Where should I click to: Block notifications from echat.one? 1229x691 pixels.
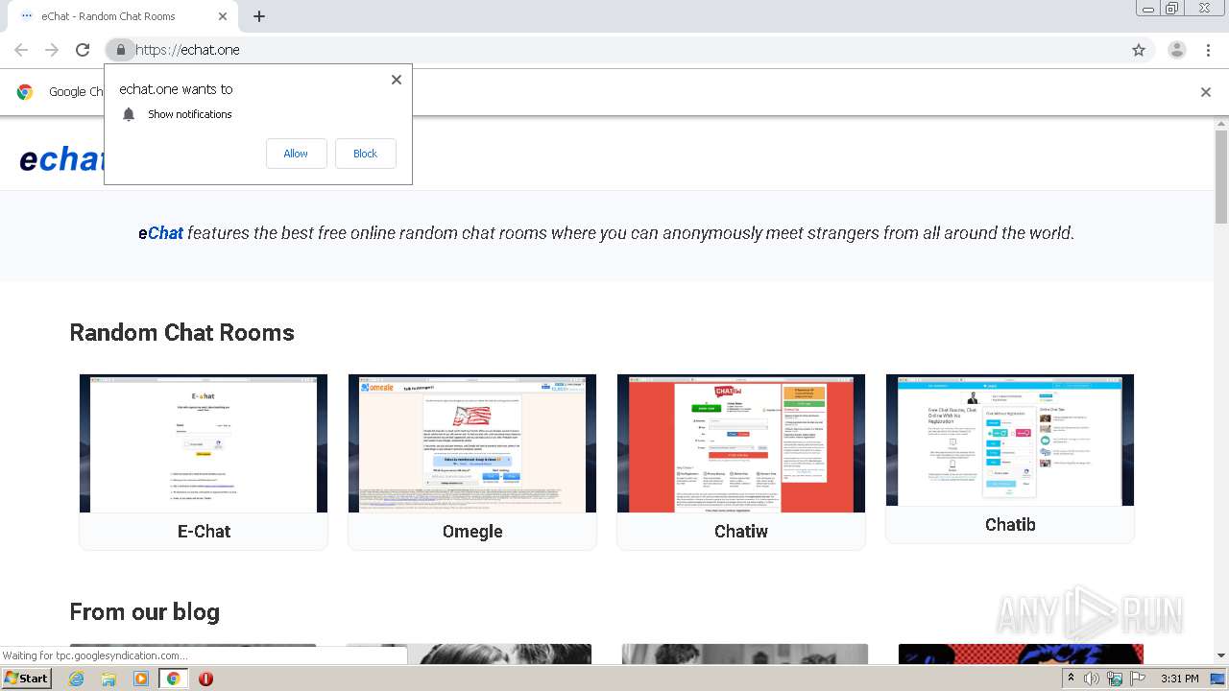(365, 154)
